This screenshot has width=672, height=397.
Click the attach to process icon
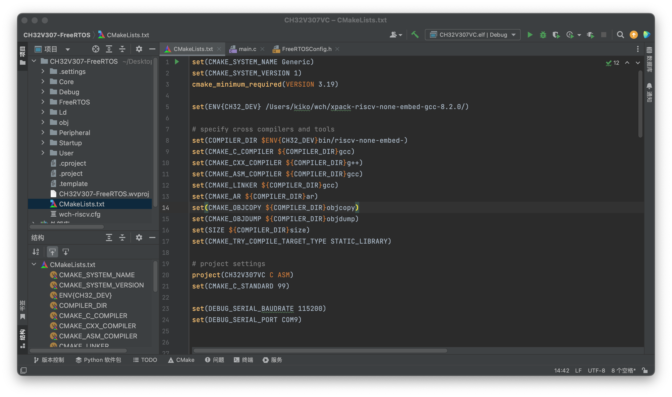(x=590, y=35)
